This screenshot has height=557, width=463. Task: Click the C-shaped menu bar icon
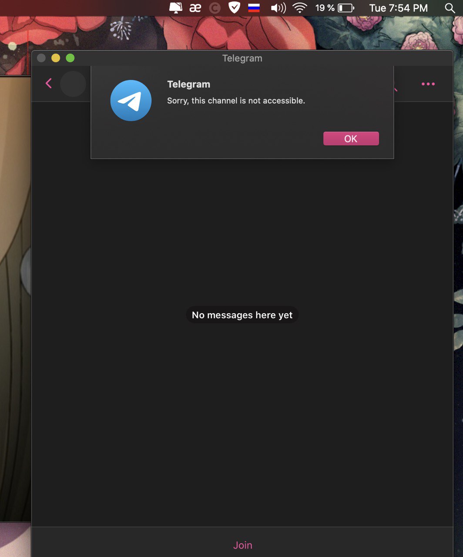tap(215, 8)
